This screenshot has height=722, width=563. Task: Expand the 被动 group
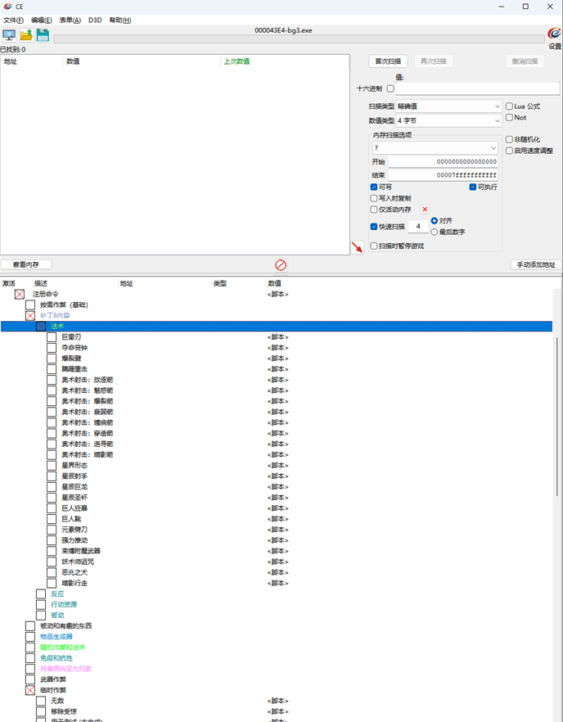pyautogui.click(x=41, y=616)
